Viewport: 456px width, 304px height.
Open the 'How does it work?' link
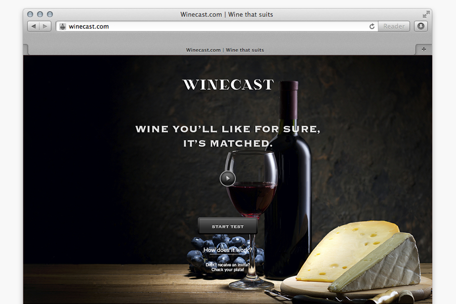click(228, 250)
